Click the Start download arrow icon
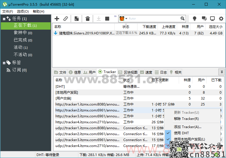 [99, 19]
